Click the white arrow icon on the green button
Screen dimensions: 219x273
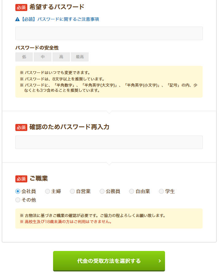tap(159, 261)
